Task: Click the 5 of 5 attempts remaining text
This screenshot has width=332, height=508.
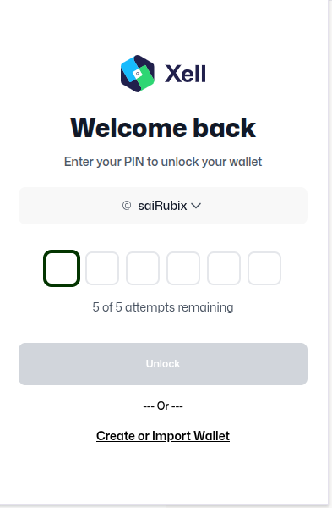Action: (163, 307)
